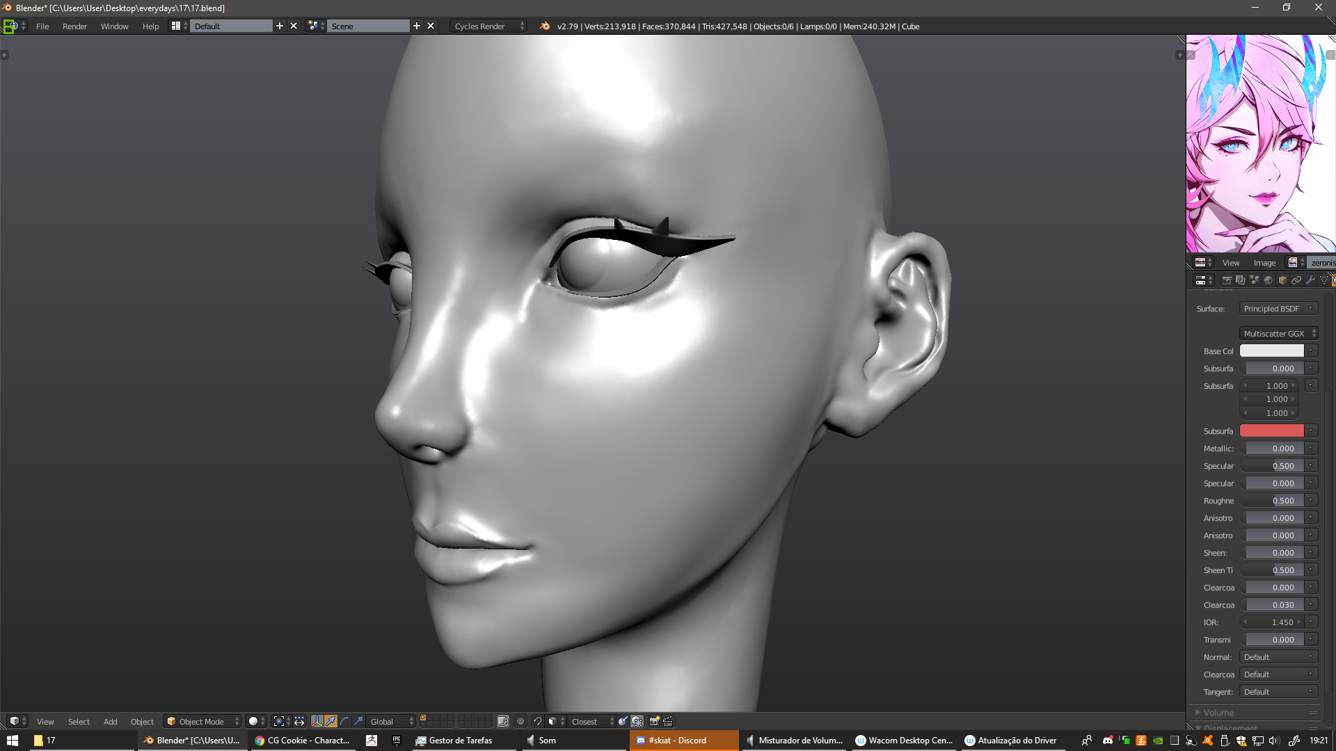Open the Render properties camera tab
This screenshot has width=1336, height=751.
[1227, 280]
